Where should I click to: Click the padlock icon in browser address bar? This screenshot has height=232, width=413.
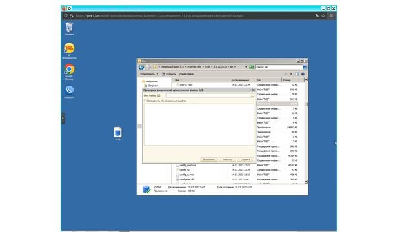[72, 15]
